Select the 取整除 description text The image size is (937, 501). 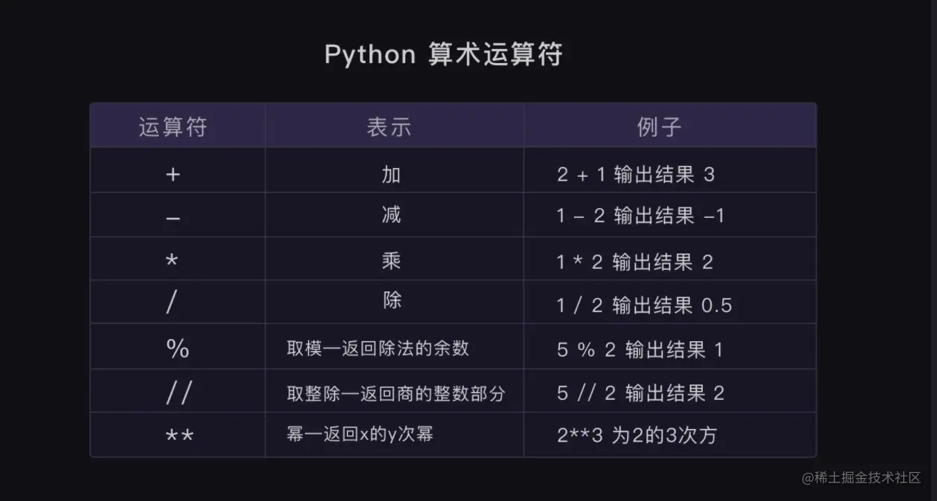click(396, 393)
